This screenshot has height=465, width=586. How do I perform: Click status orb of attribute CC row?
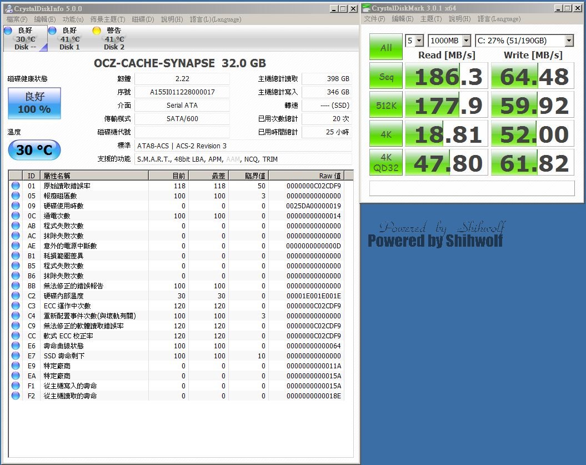[16, 336]
